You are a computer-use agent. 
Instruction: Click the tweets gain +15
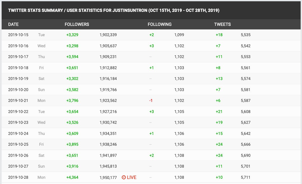219,134
